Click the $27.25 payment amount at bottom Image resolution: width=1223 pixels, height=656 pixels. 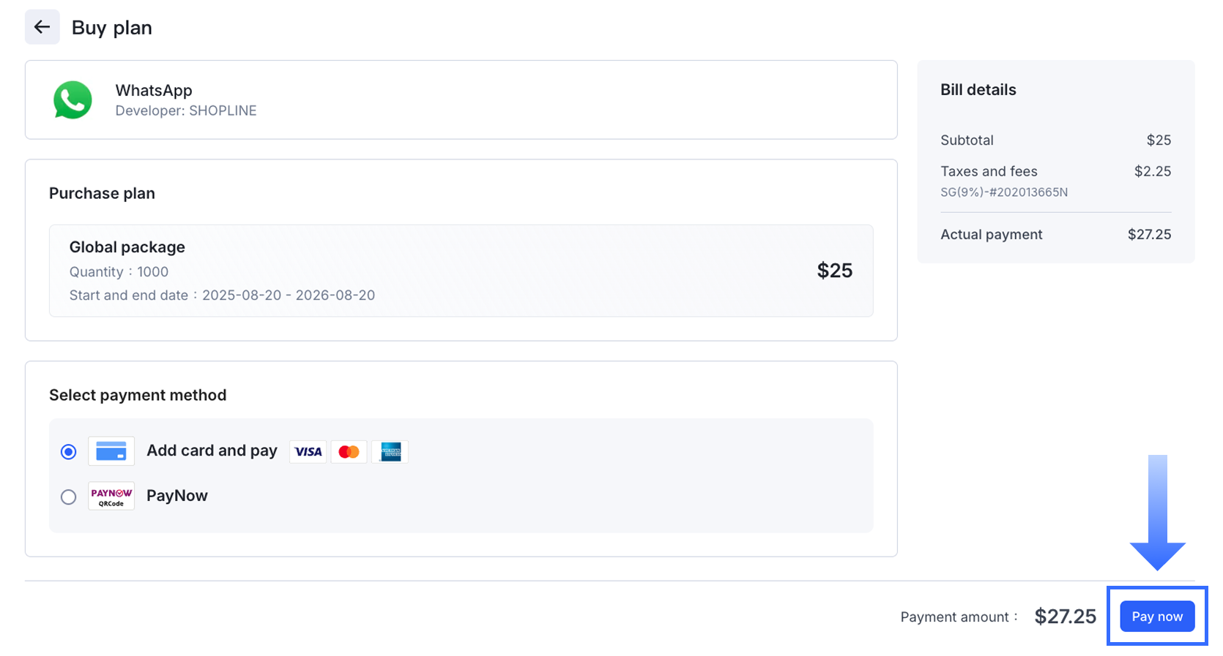tap(1065, 617)
